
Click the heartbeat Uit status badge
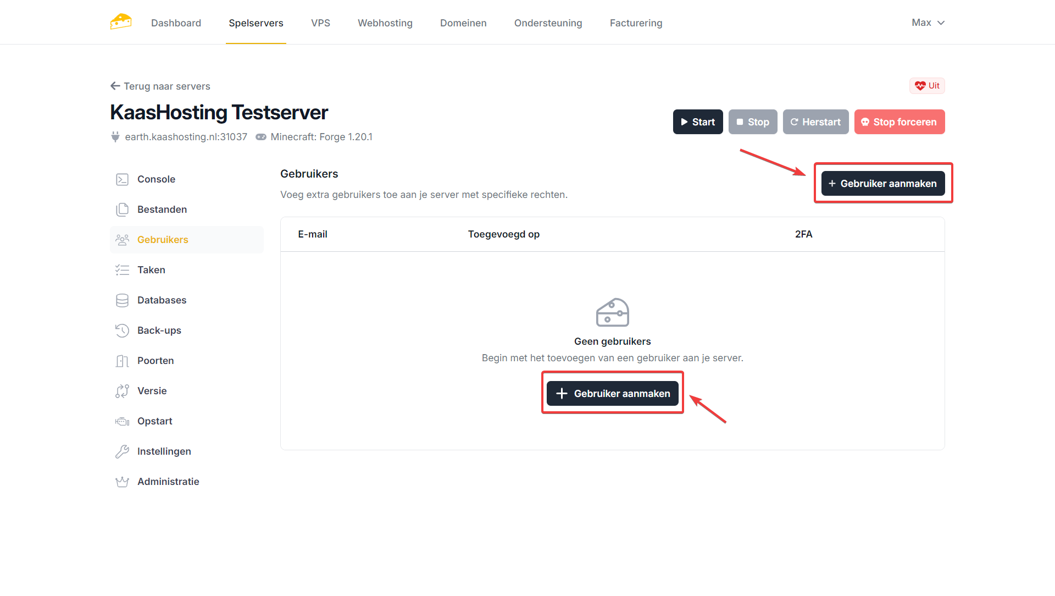point(927,86)
